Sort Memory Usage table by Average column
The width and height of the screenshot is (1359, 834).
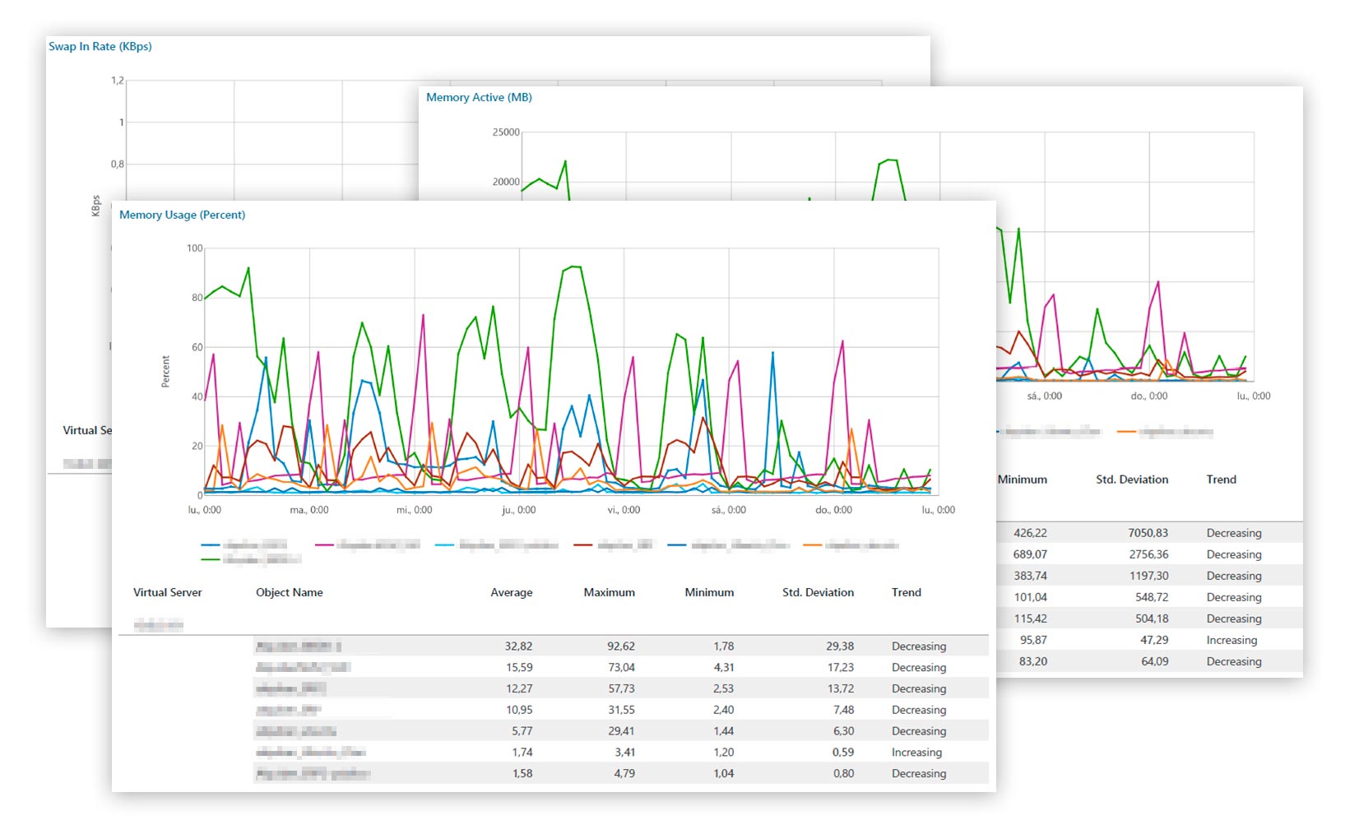[x=511, y=592]
